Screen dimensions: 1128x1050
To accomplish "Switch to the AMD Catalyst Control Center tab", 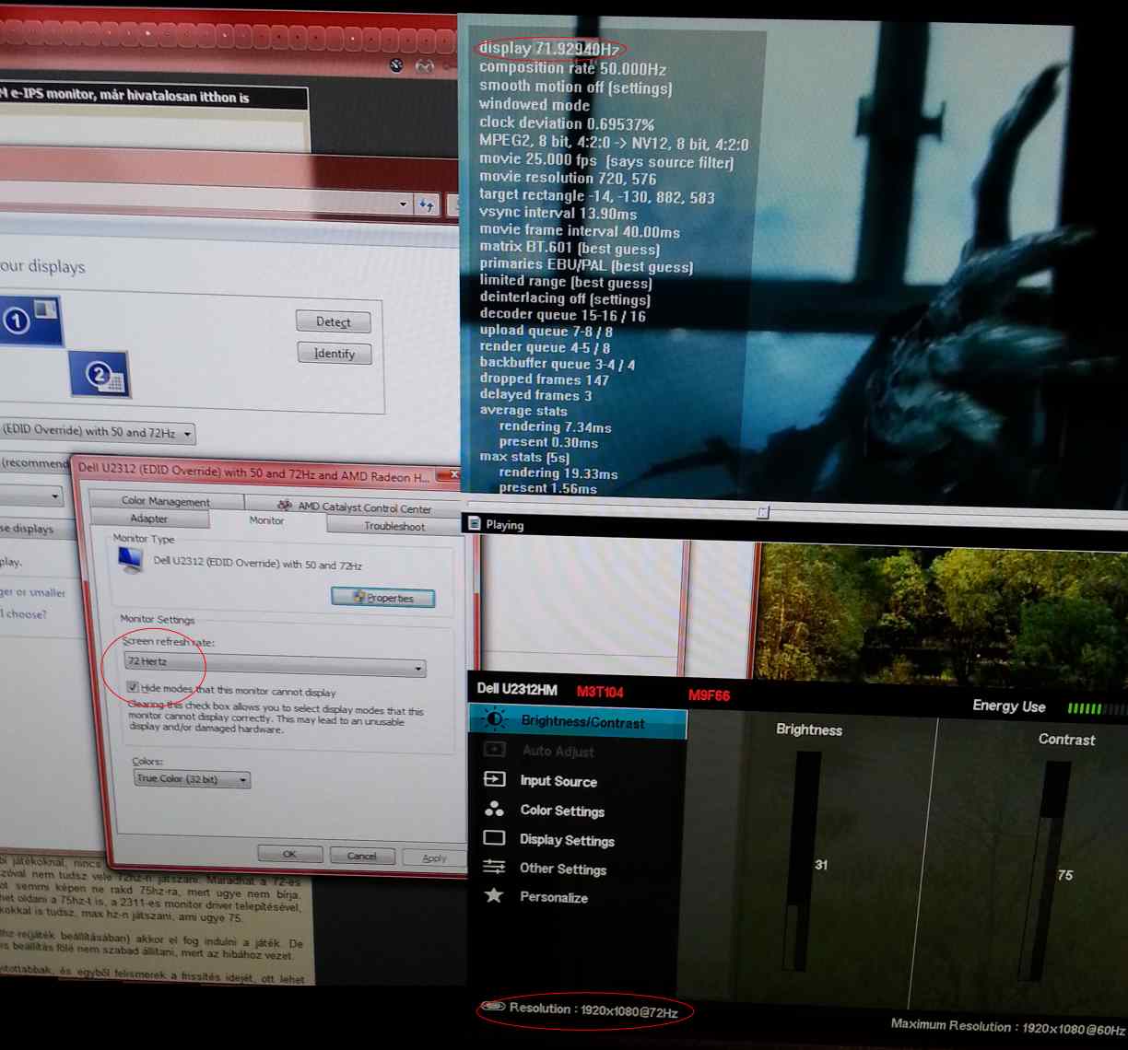I will click(354, 507).
